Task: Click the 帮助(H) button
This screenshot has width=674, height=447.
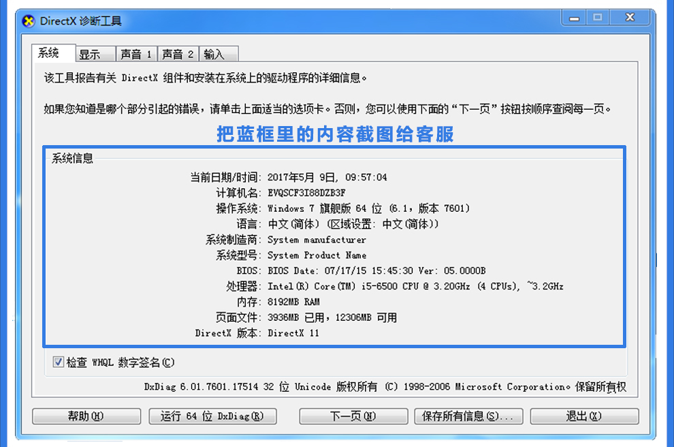Action: [86, 416]
